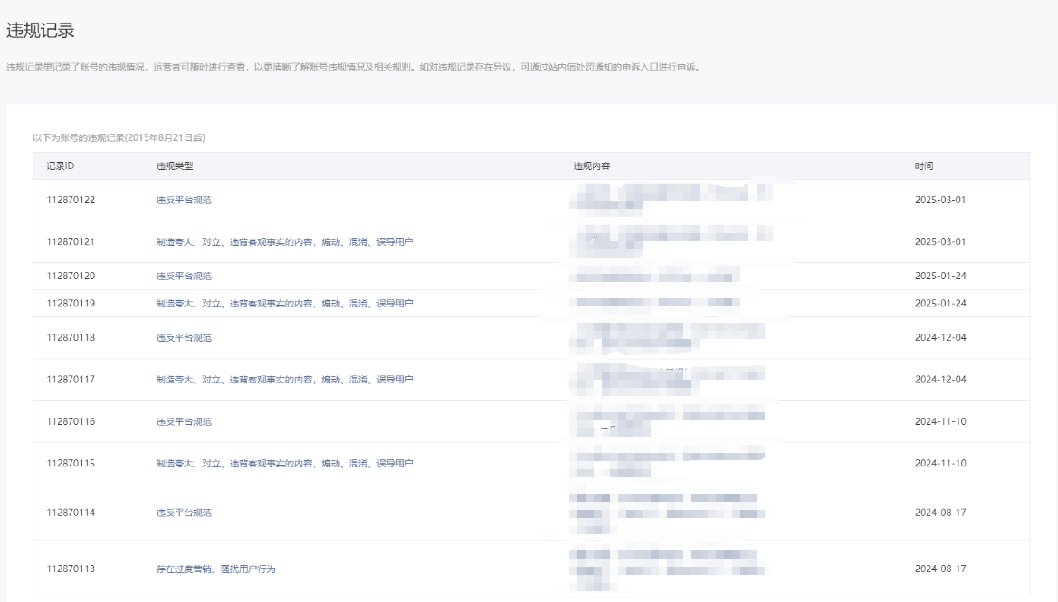Open the 违反平台规范 link for record 112870120
The image size is (1058, 602).
pos(184,276)
